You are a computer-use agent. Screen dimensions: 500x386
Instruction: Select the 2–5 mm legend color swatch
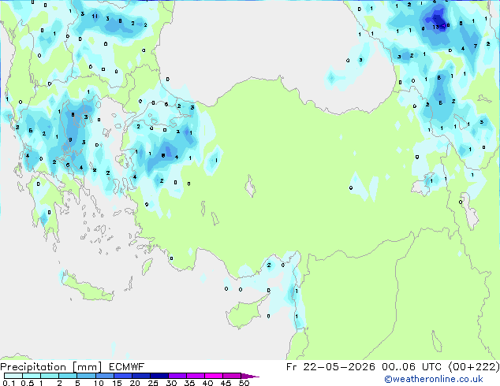pos(68,376)
